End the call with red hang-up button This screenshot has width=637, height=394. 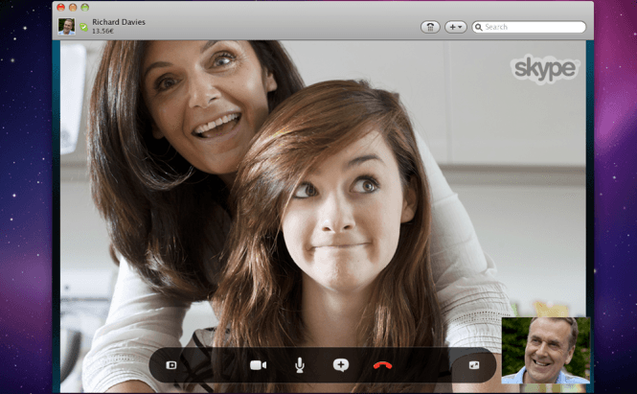coord(382,365)
